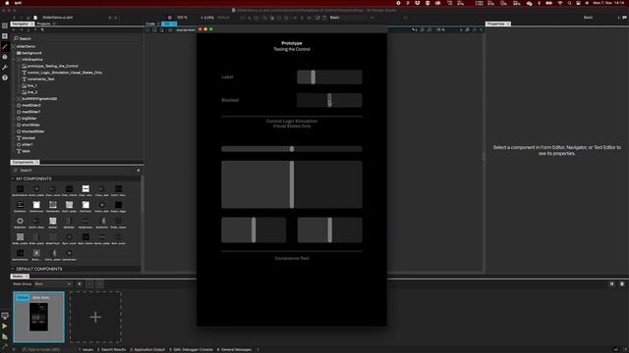Open the Basic style dropdown in toolbar

(x=351, y=18)
